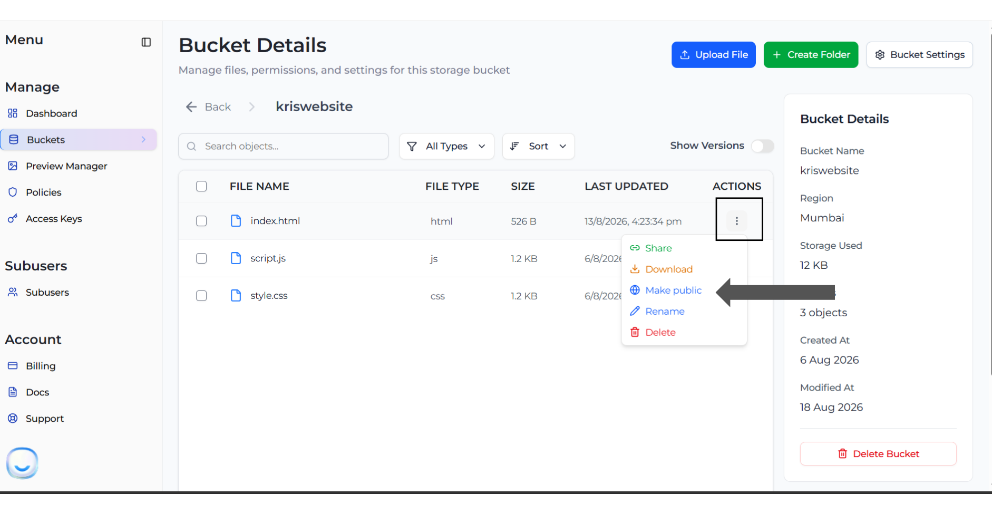Check the script.js row checkbox
The height and width of the screenshot is (514, 992).
201,258
